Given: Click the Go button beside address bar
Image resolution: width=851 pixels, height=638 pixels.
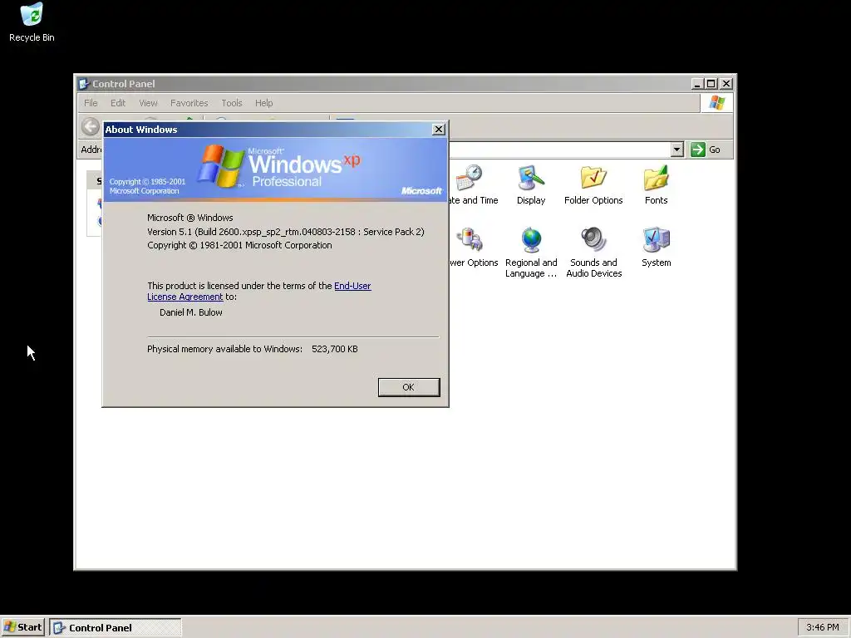Looking at the screenshot, I should click(706, 150).
